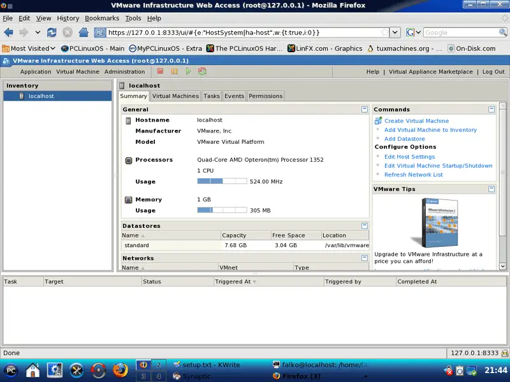Click the VMware Infrastructure product box image

point(435,223)
